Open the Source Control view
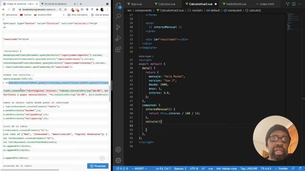The width and height of the screenshot is (305, 171). pyautogui.click(x=118, y=27)
